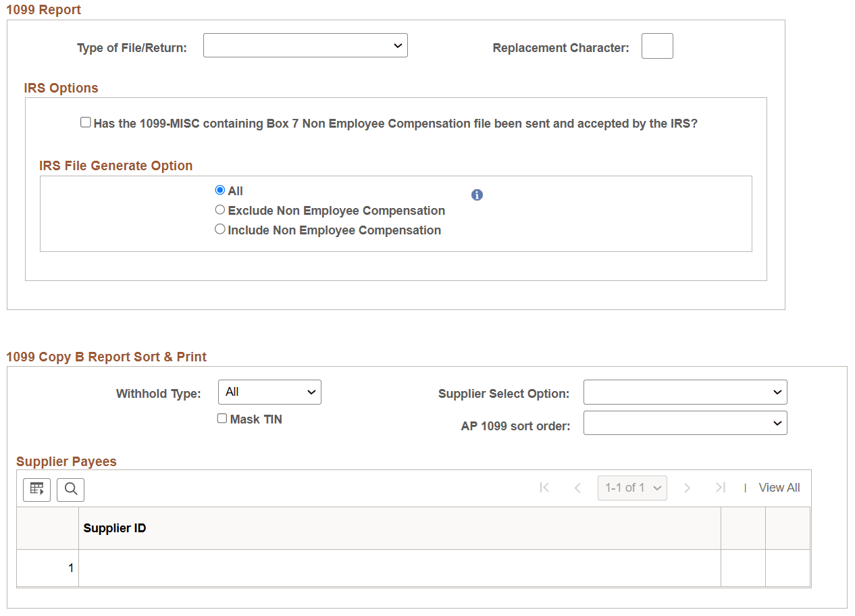
Task: Expand the 1-1 of 1 row selector
Action: pyautogui.click(x=632, y=487)
